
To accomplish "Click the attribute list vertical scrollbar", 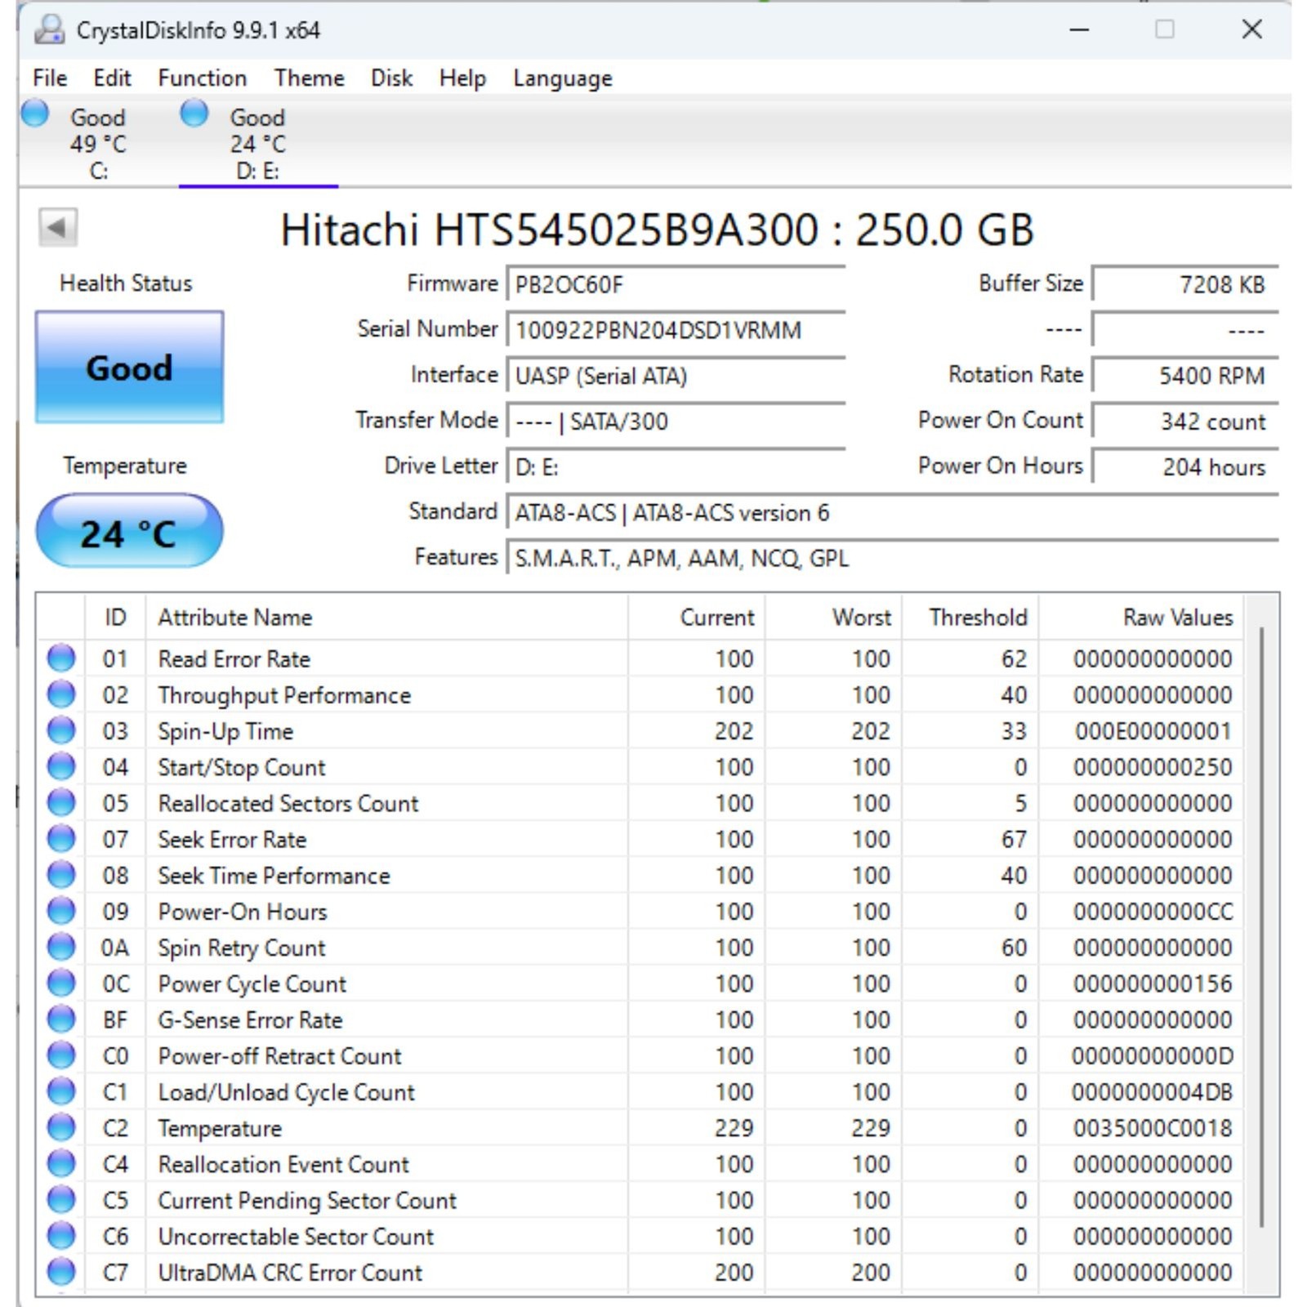I will (x=1261, y=926).
